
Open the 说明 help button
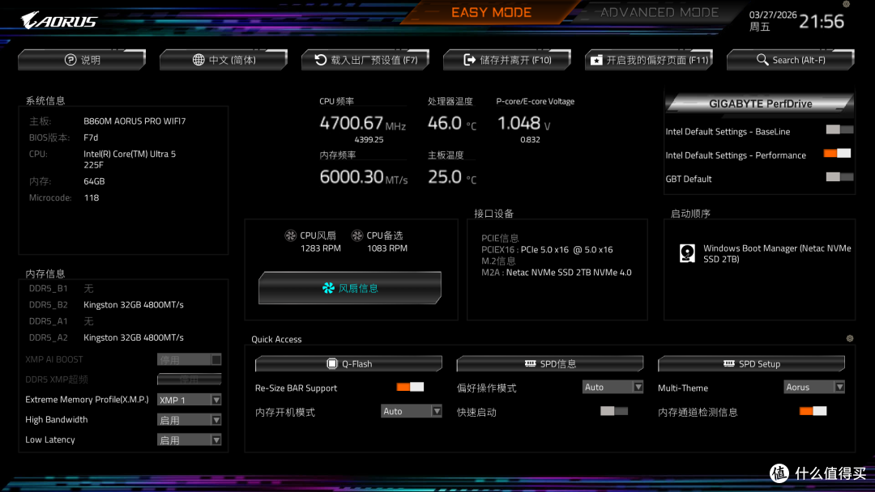pyautogui.click(x=82, y=60)
